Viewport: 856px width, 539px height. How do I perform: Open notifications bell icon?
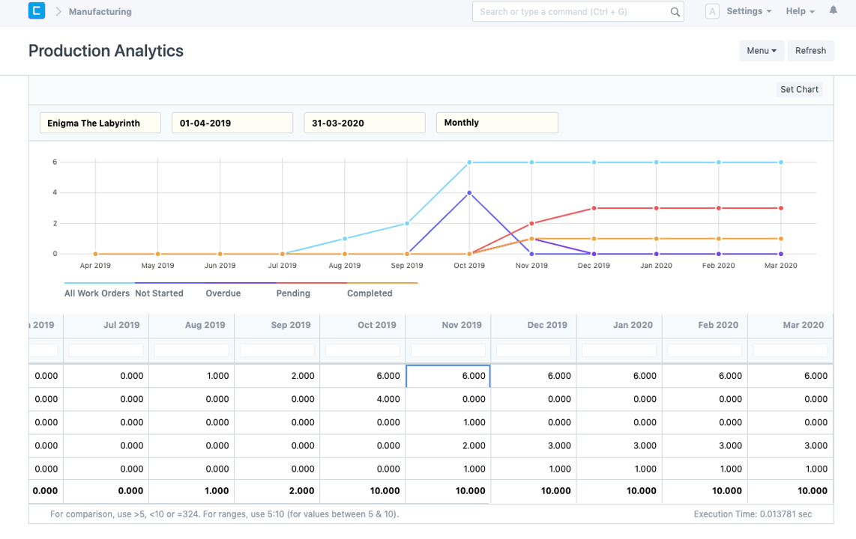click(834, 11)
